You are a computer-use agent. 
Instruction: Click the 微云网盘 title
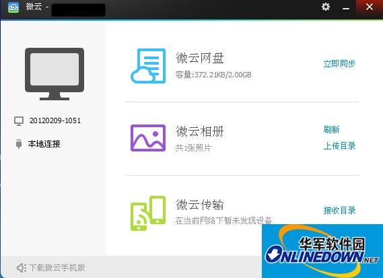click(x=200, y=58)
